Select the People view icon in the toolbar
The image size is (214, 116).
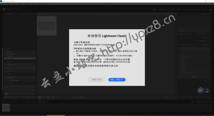pyautogui.click(x=57, y=97)
